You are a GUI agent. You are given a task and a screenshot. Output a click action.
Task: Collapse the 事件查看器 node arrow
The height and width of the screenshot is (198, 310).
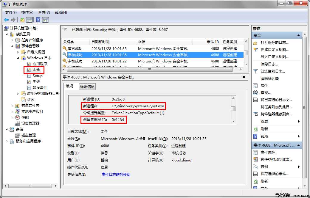point(13,46)
